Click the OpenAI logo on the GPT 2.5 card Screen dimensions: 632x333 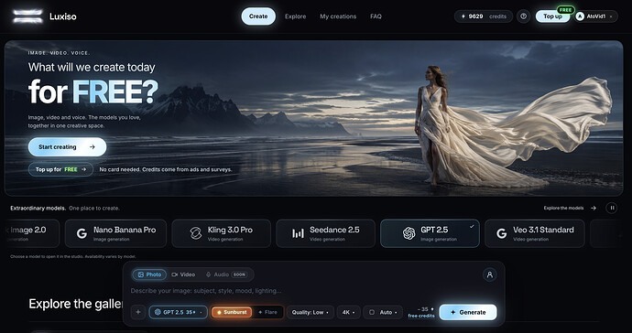(409, 233)
